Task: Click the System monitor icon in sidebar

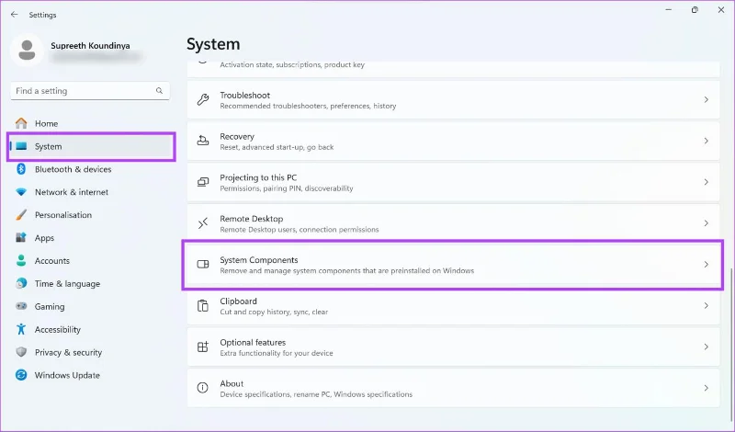Action: click(21, 146)
